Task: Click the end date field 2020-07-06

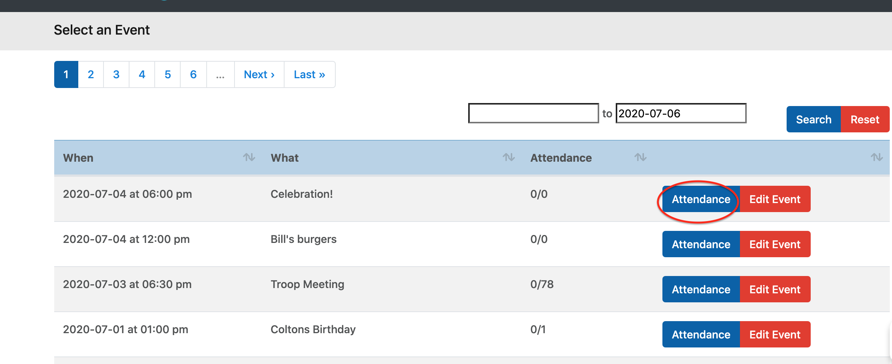Action: 680,113
